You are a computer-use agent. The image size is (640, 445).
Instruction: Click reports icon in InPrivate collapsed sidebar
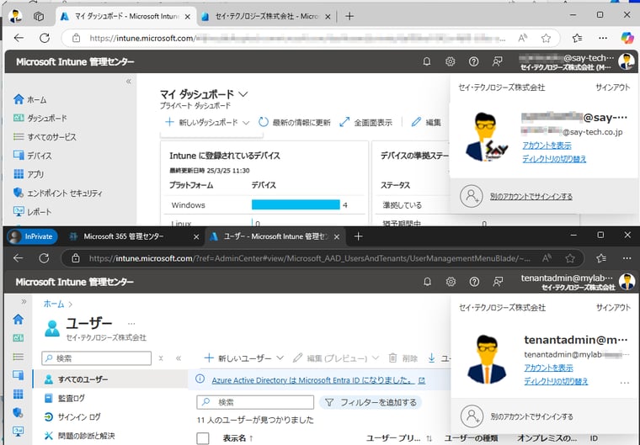(x=19, y=432)
